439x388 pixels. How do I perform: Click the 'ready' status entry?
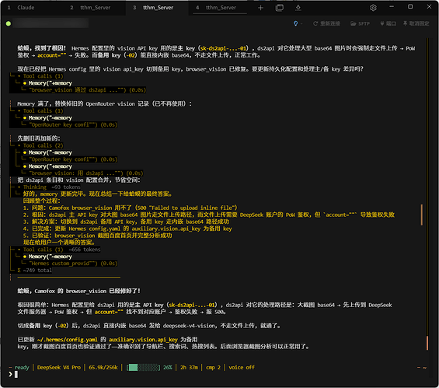tap(22, 367)
